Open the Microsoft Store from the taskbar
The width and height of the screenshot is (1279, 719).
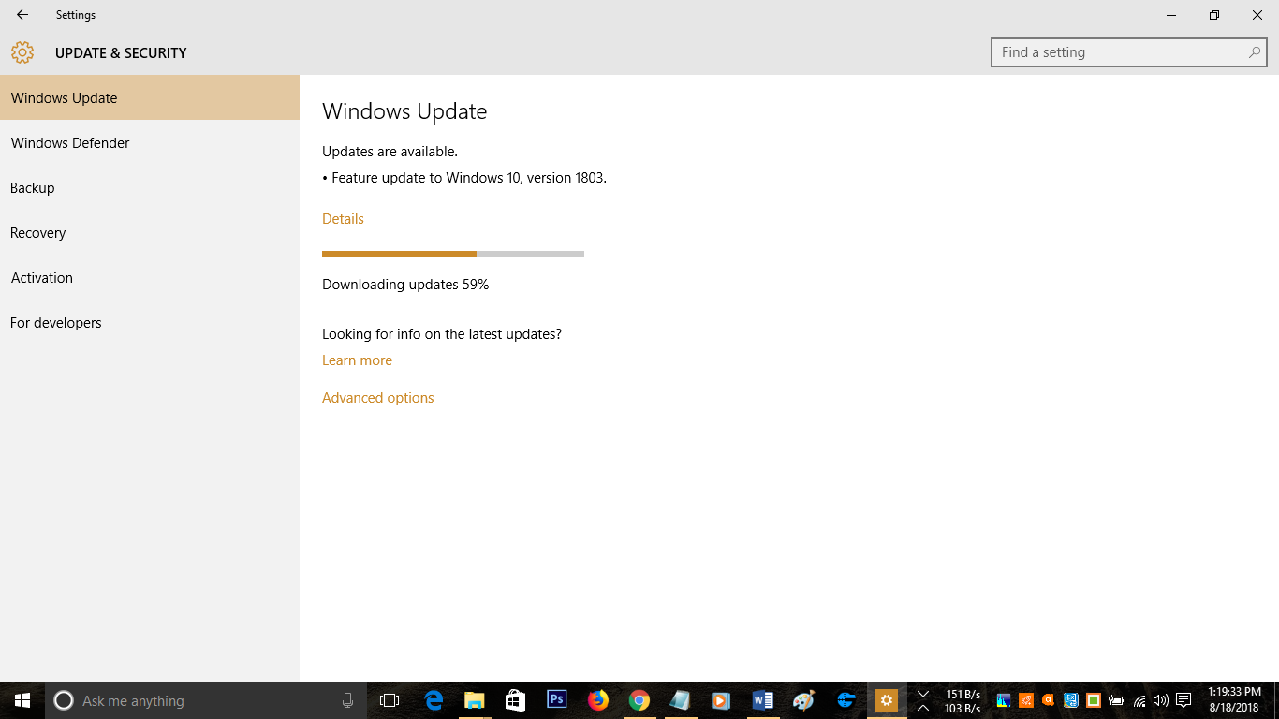click(515, 700)
